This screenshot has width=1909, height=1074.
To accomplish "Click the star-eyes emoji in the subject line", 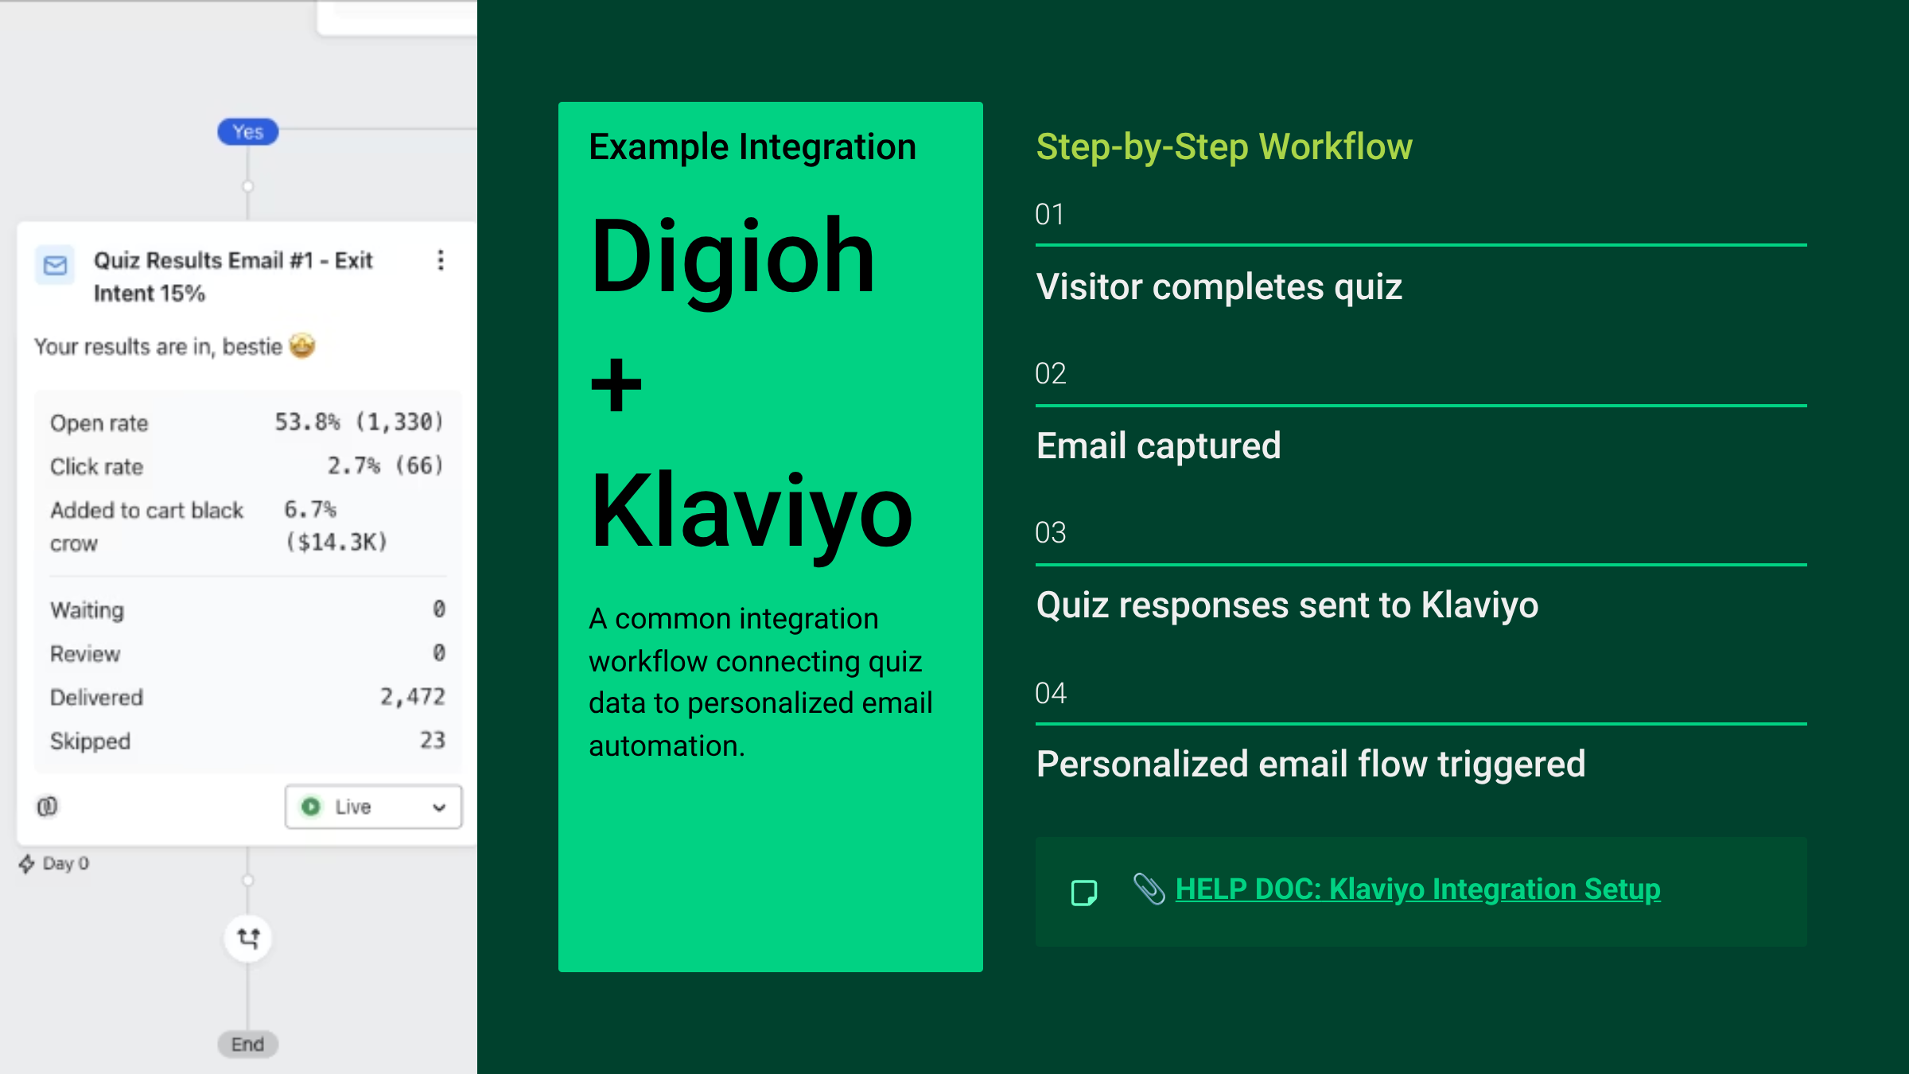I will coord(302,346).
